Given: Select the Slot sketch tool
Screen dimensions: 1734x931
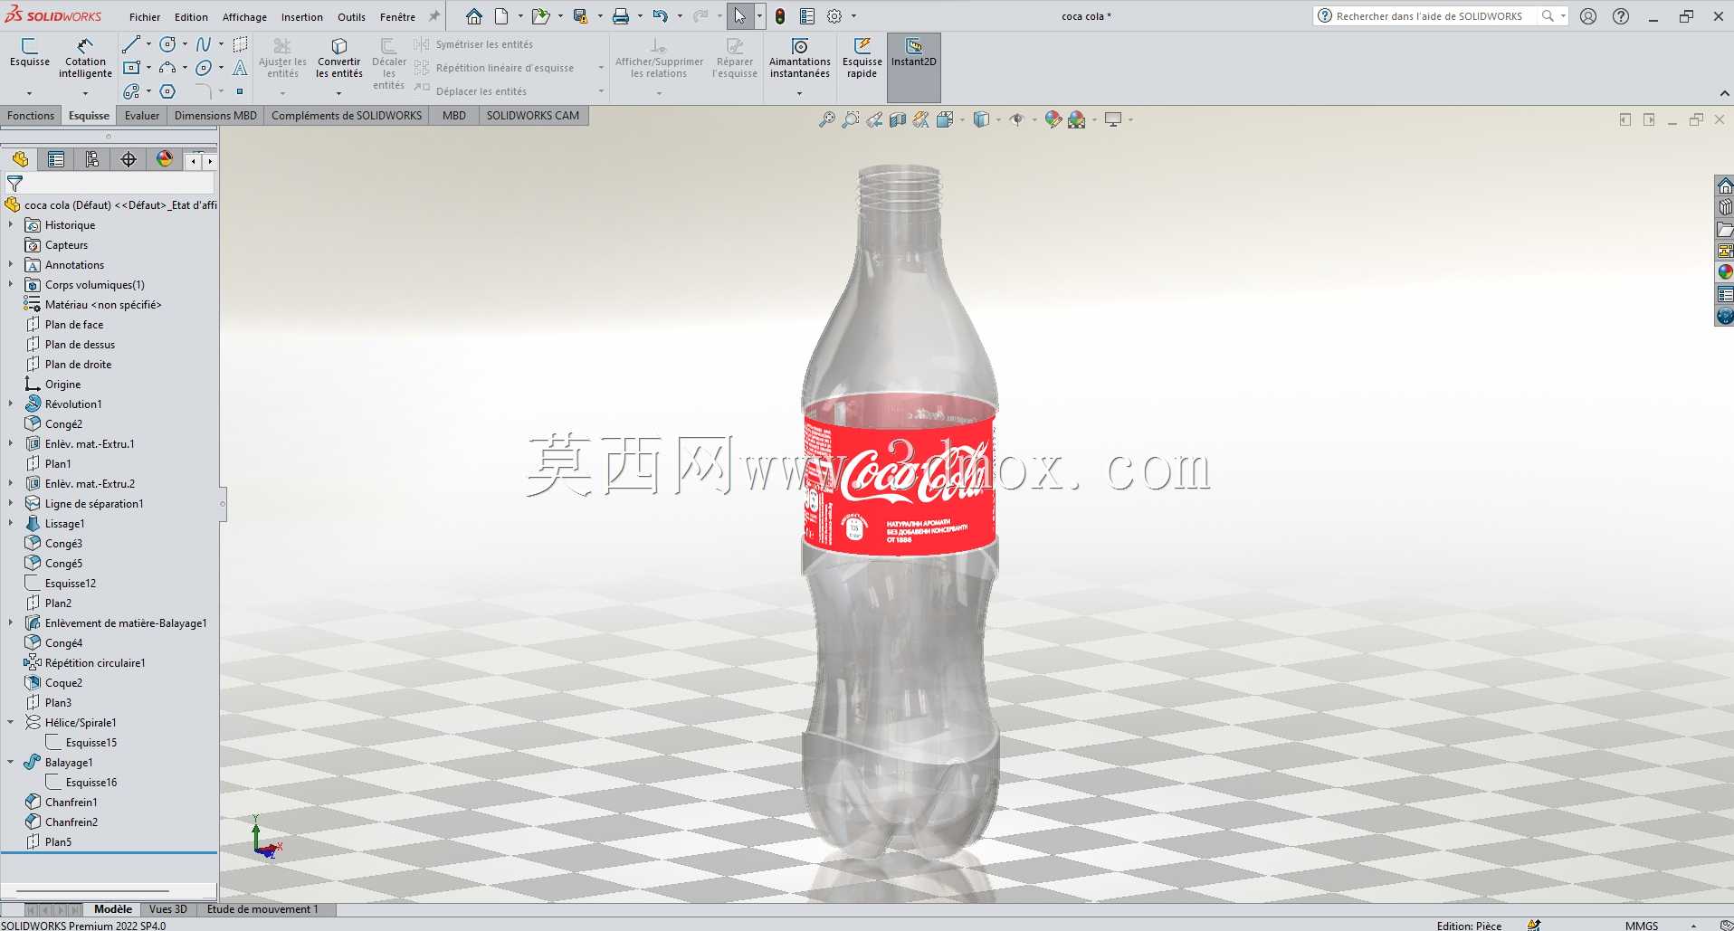Looking at the screenshot, I should pyautogui.click(x=132, y=91).
